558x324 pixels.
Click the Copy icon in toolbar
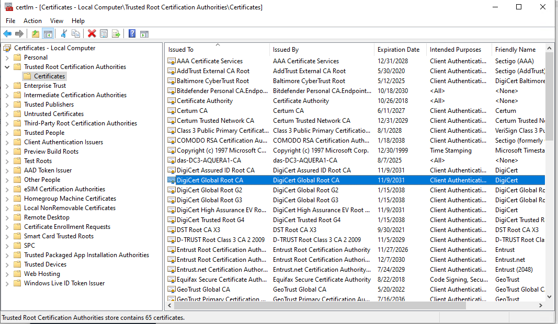76,33
